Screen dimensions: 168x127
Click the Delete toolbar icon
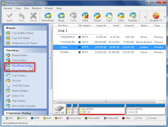click(85, 17)
